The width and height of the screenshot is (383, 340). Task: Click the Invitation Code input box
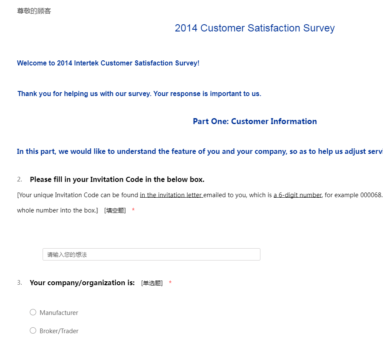pos(151,255)
